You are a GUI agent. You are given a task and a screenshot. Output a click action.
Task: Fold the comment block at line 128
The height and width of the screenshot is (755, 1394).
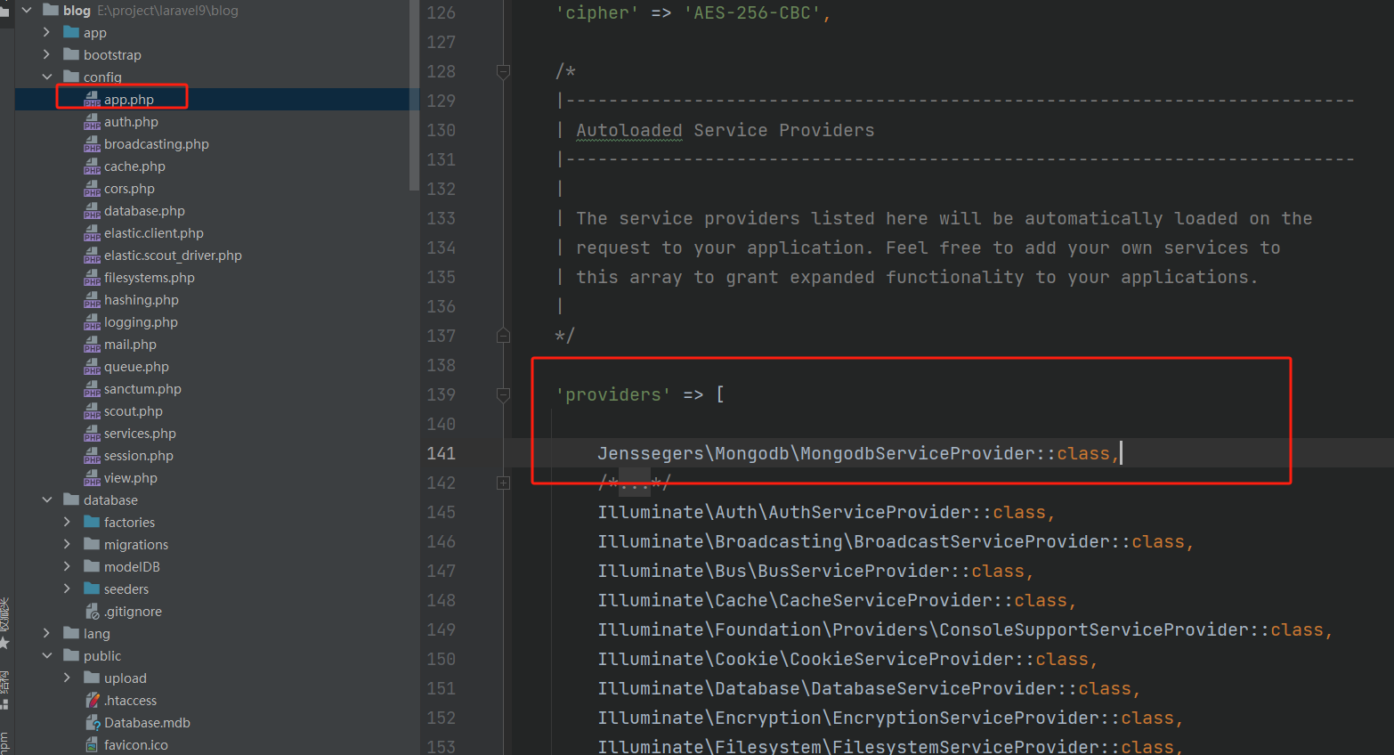tap(503, 71)
